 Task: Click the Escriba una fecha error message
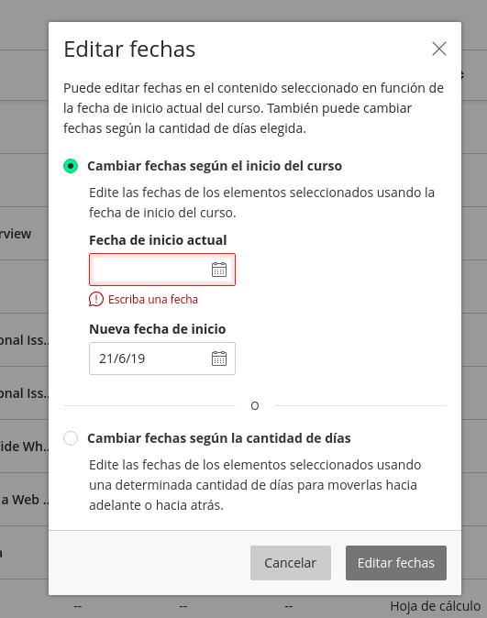click(153, 300)
